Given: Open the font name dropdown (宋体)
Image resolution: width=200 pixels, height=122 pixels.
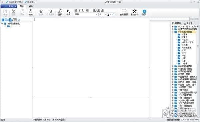Looking at the screenshot, I should coord(86,14).
